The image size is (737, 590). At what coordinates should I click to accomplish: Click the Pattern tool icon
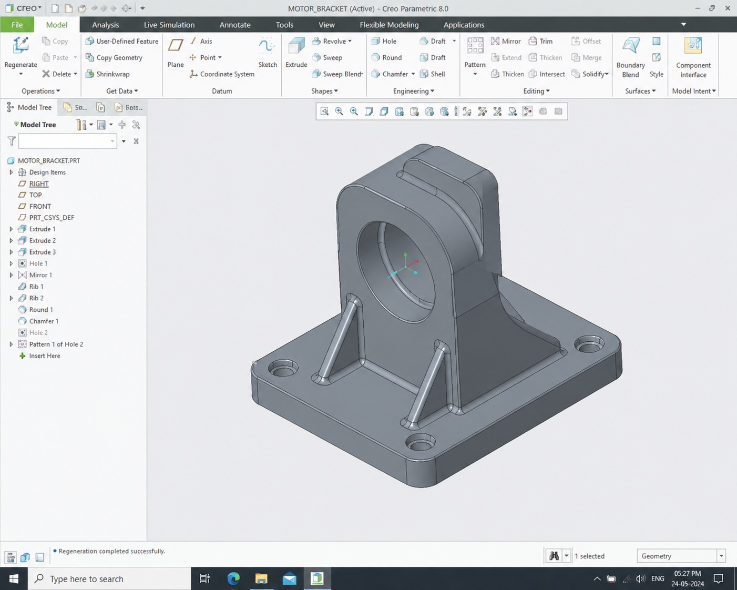475,46
